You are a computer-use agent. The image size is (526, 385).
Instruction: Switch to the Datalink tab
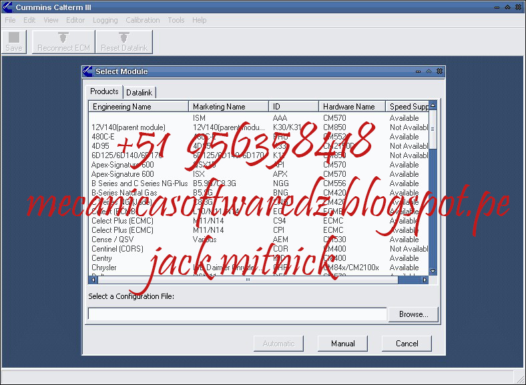[140, 93]
